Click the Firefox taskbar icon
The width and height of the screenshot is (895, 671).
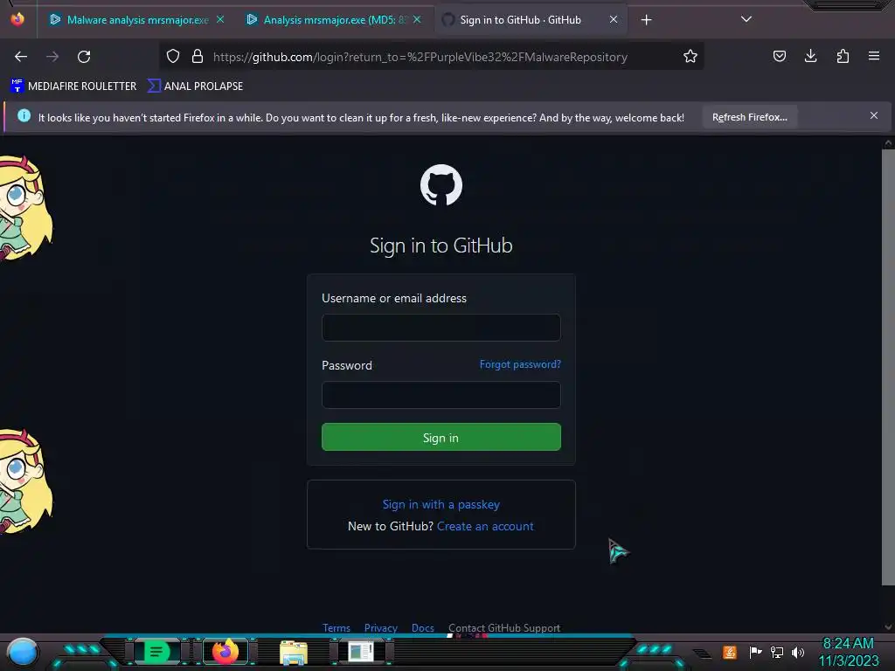[x=225, y=651]
